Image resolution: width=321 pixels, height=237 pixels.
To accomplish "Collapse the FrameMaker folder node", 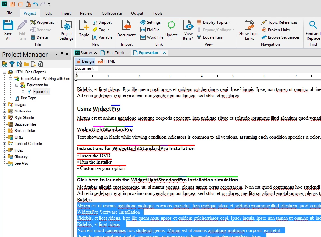I will click(x=10, y=79).
